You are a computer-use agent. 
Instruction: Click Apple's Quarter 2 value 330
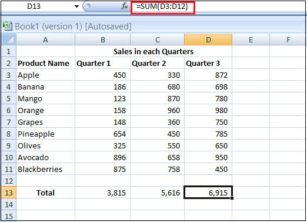pyautogui.click(x=157, y=75)
